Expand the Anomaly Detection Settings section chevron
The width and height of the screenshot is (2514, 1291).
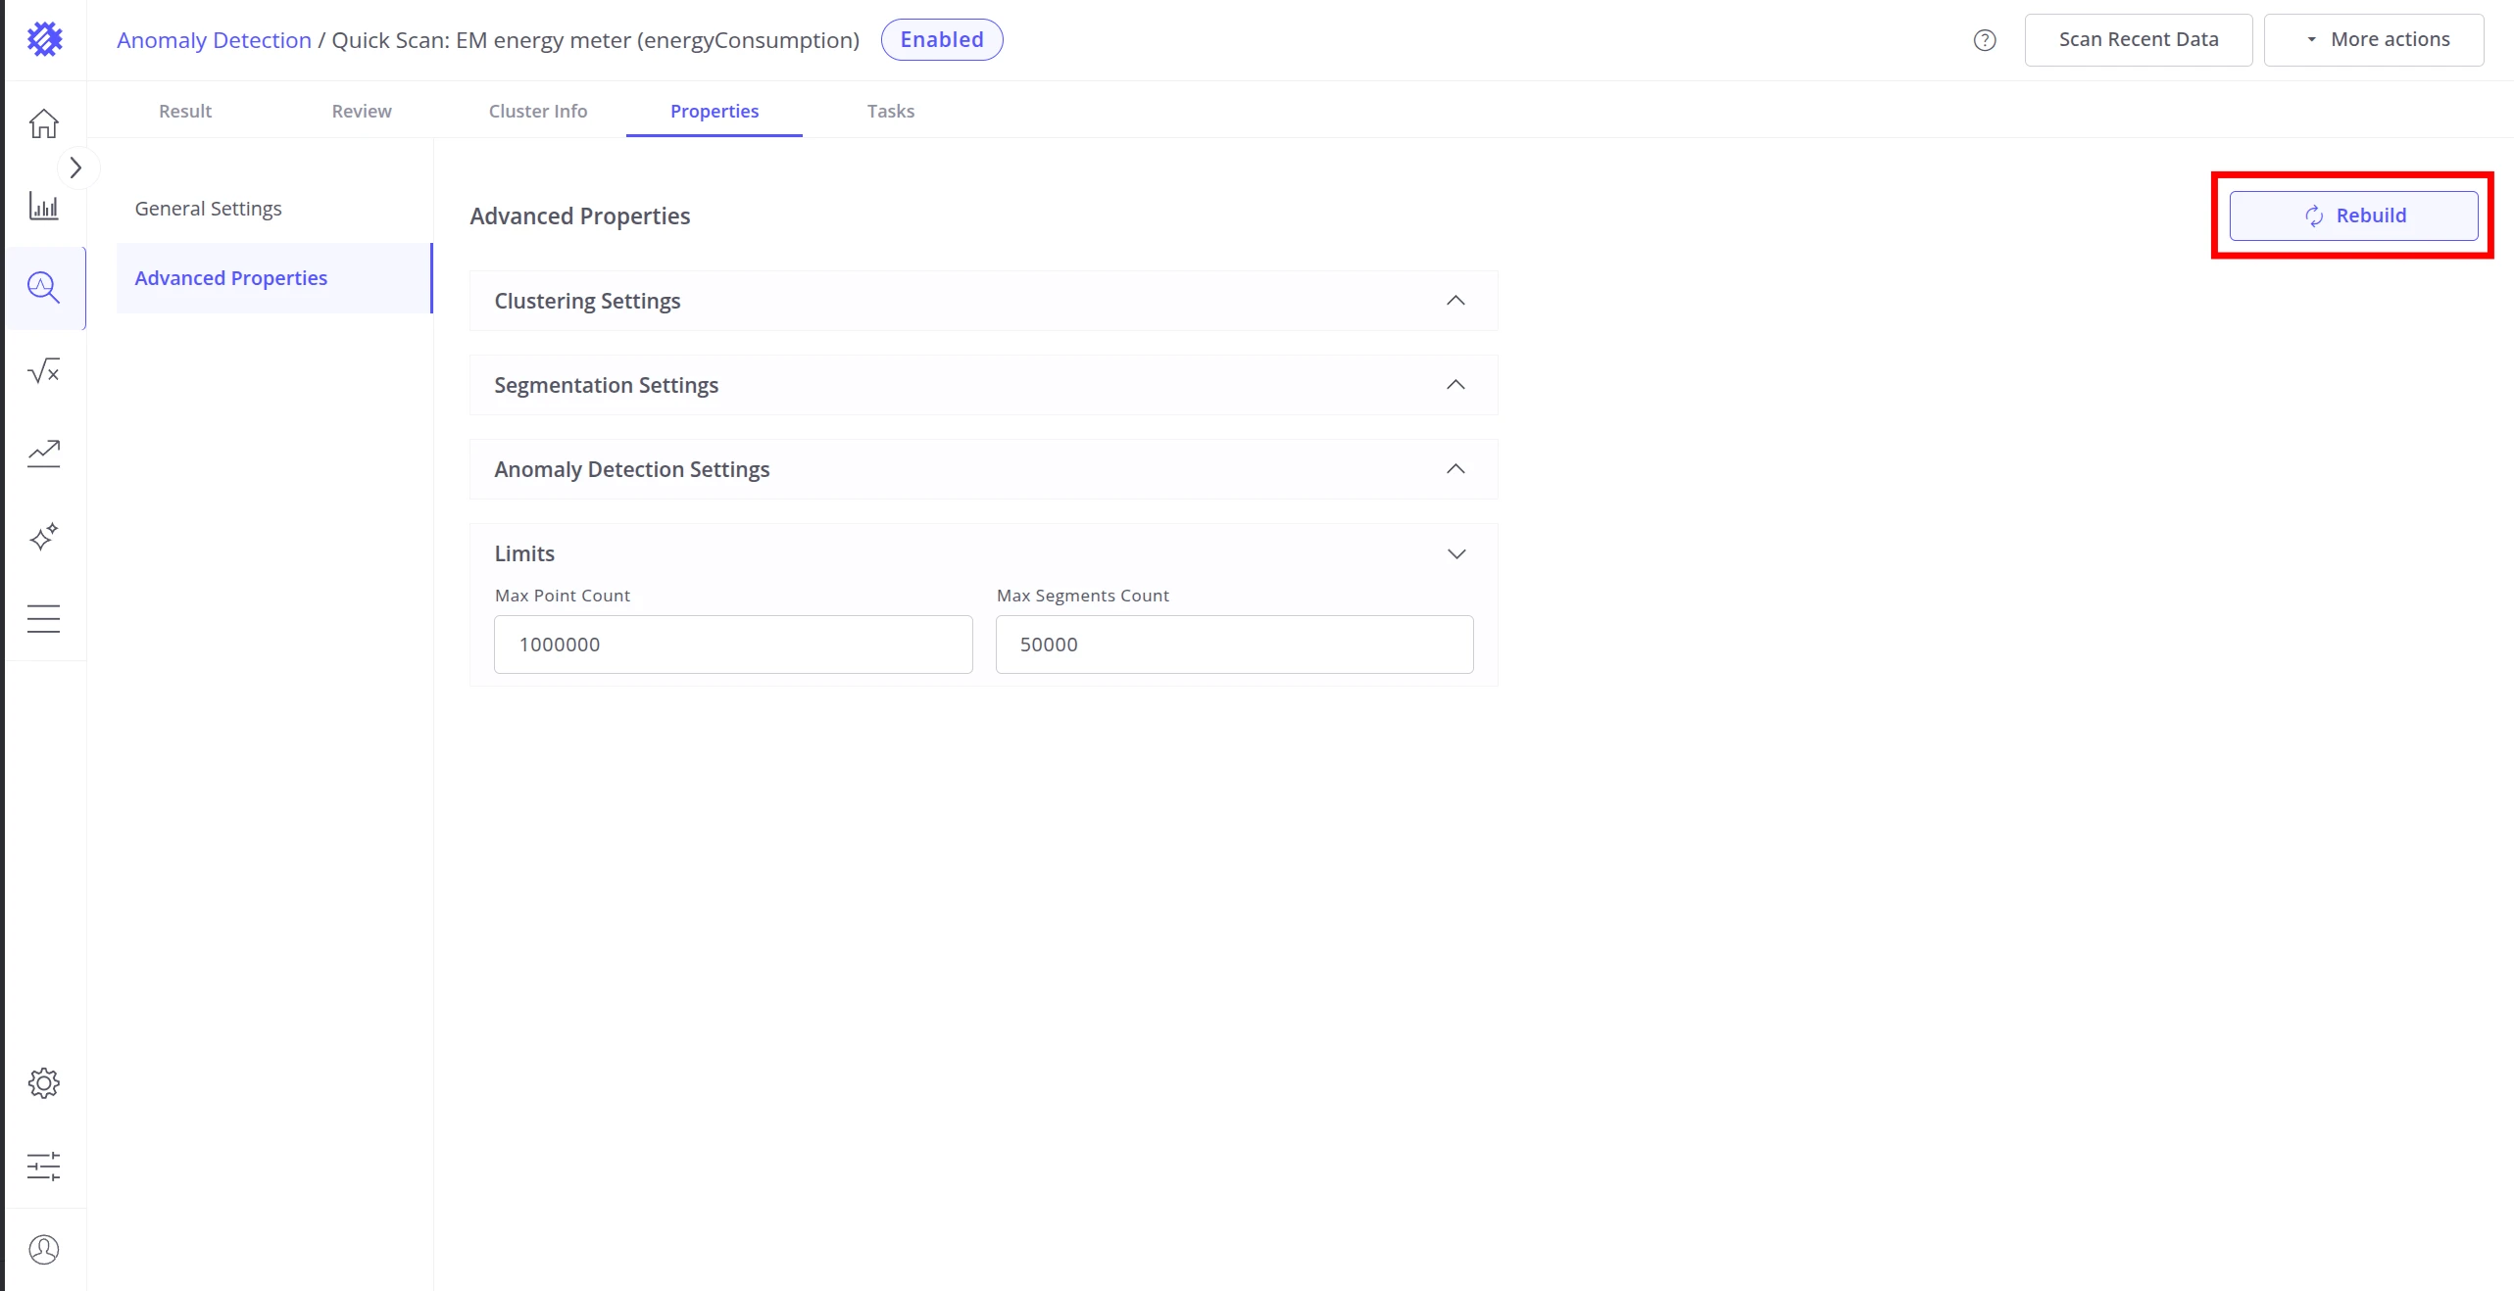click(1456, 469)
